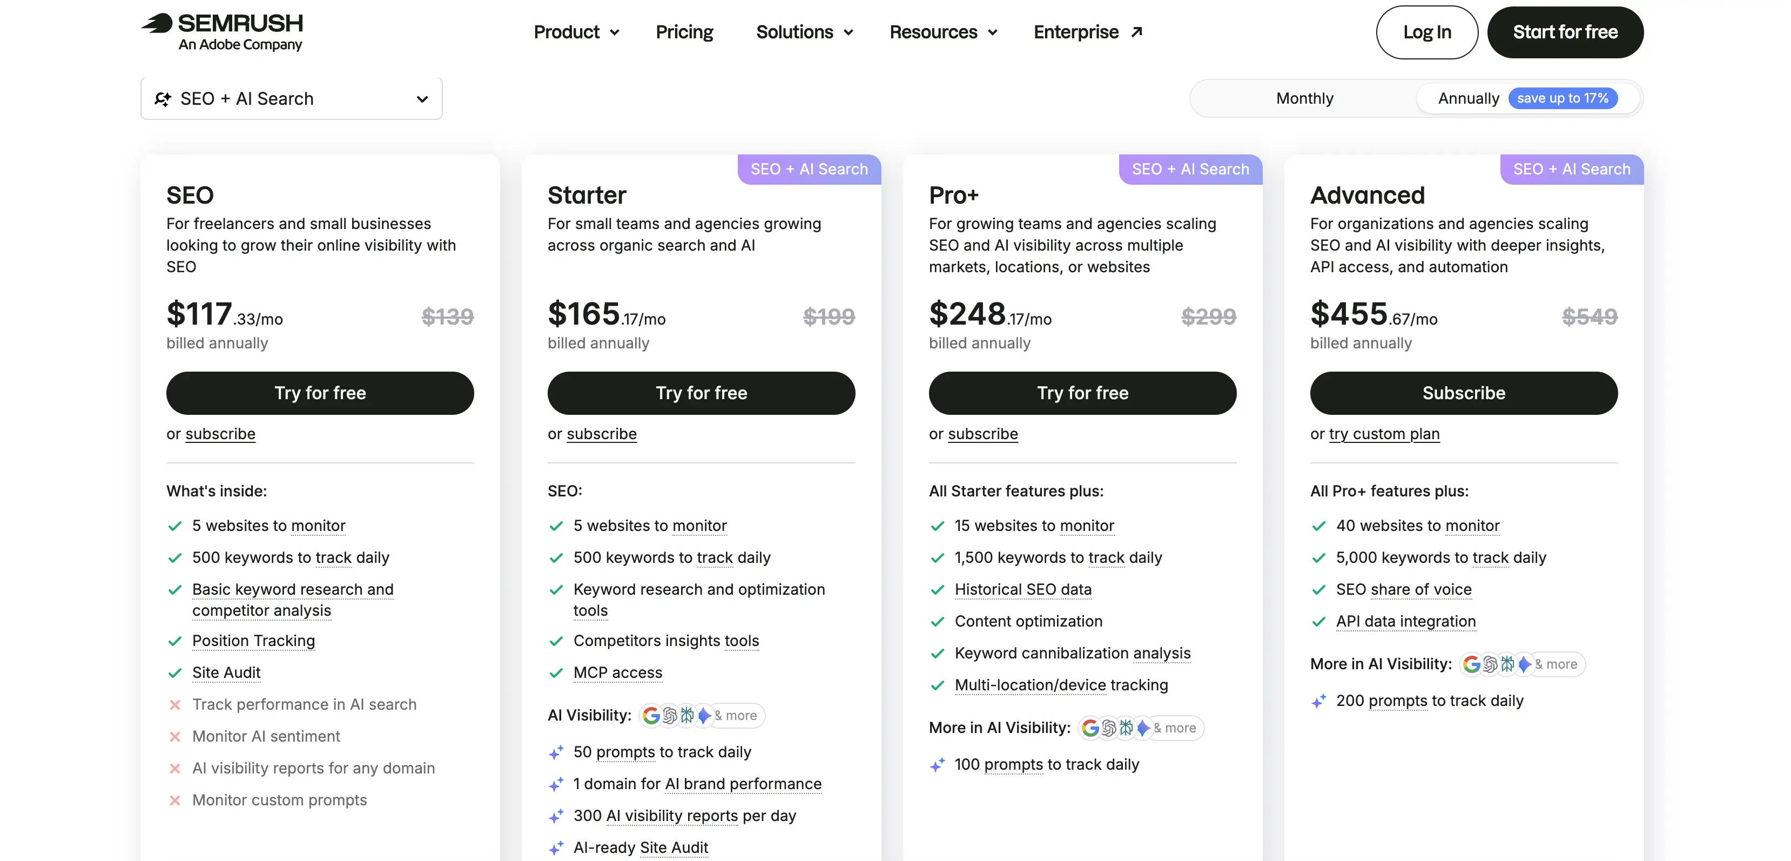Expand the Resources menu
The width and height of the screenshot is (1791, 861).
click(x=944, y=32)
